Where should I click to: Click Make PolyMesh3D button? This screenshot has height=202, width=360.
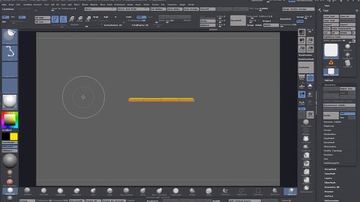[x=343, y=29]
